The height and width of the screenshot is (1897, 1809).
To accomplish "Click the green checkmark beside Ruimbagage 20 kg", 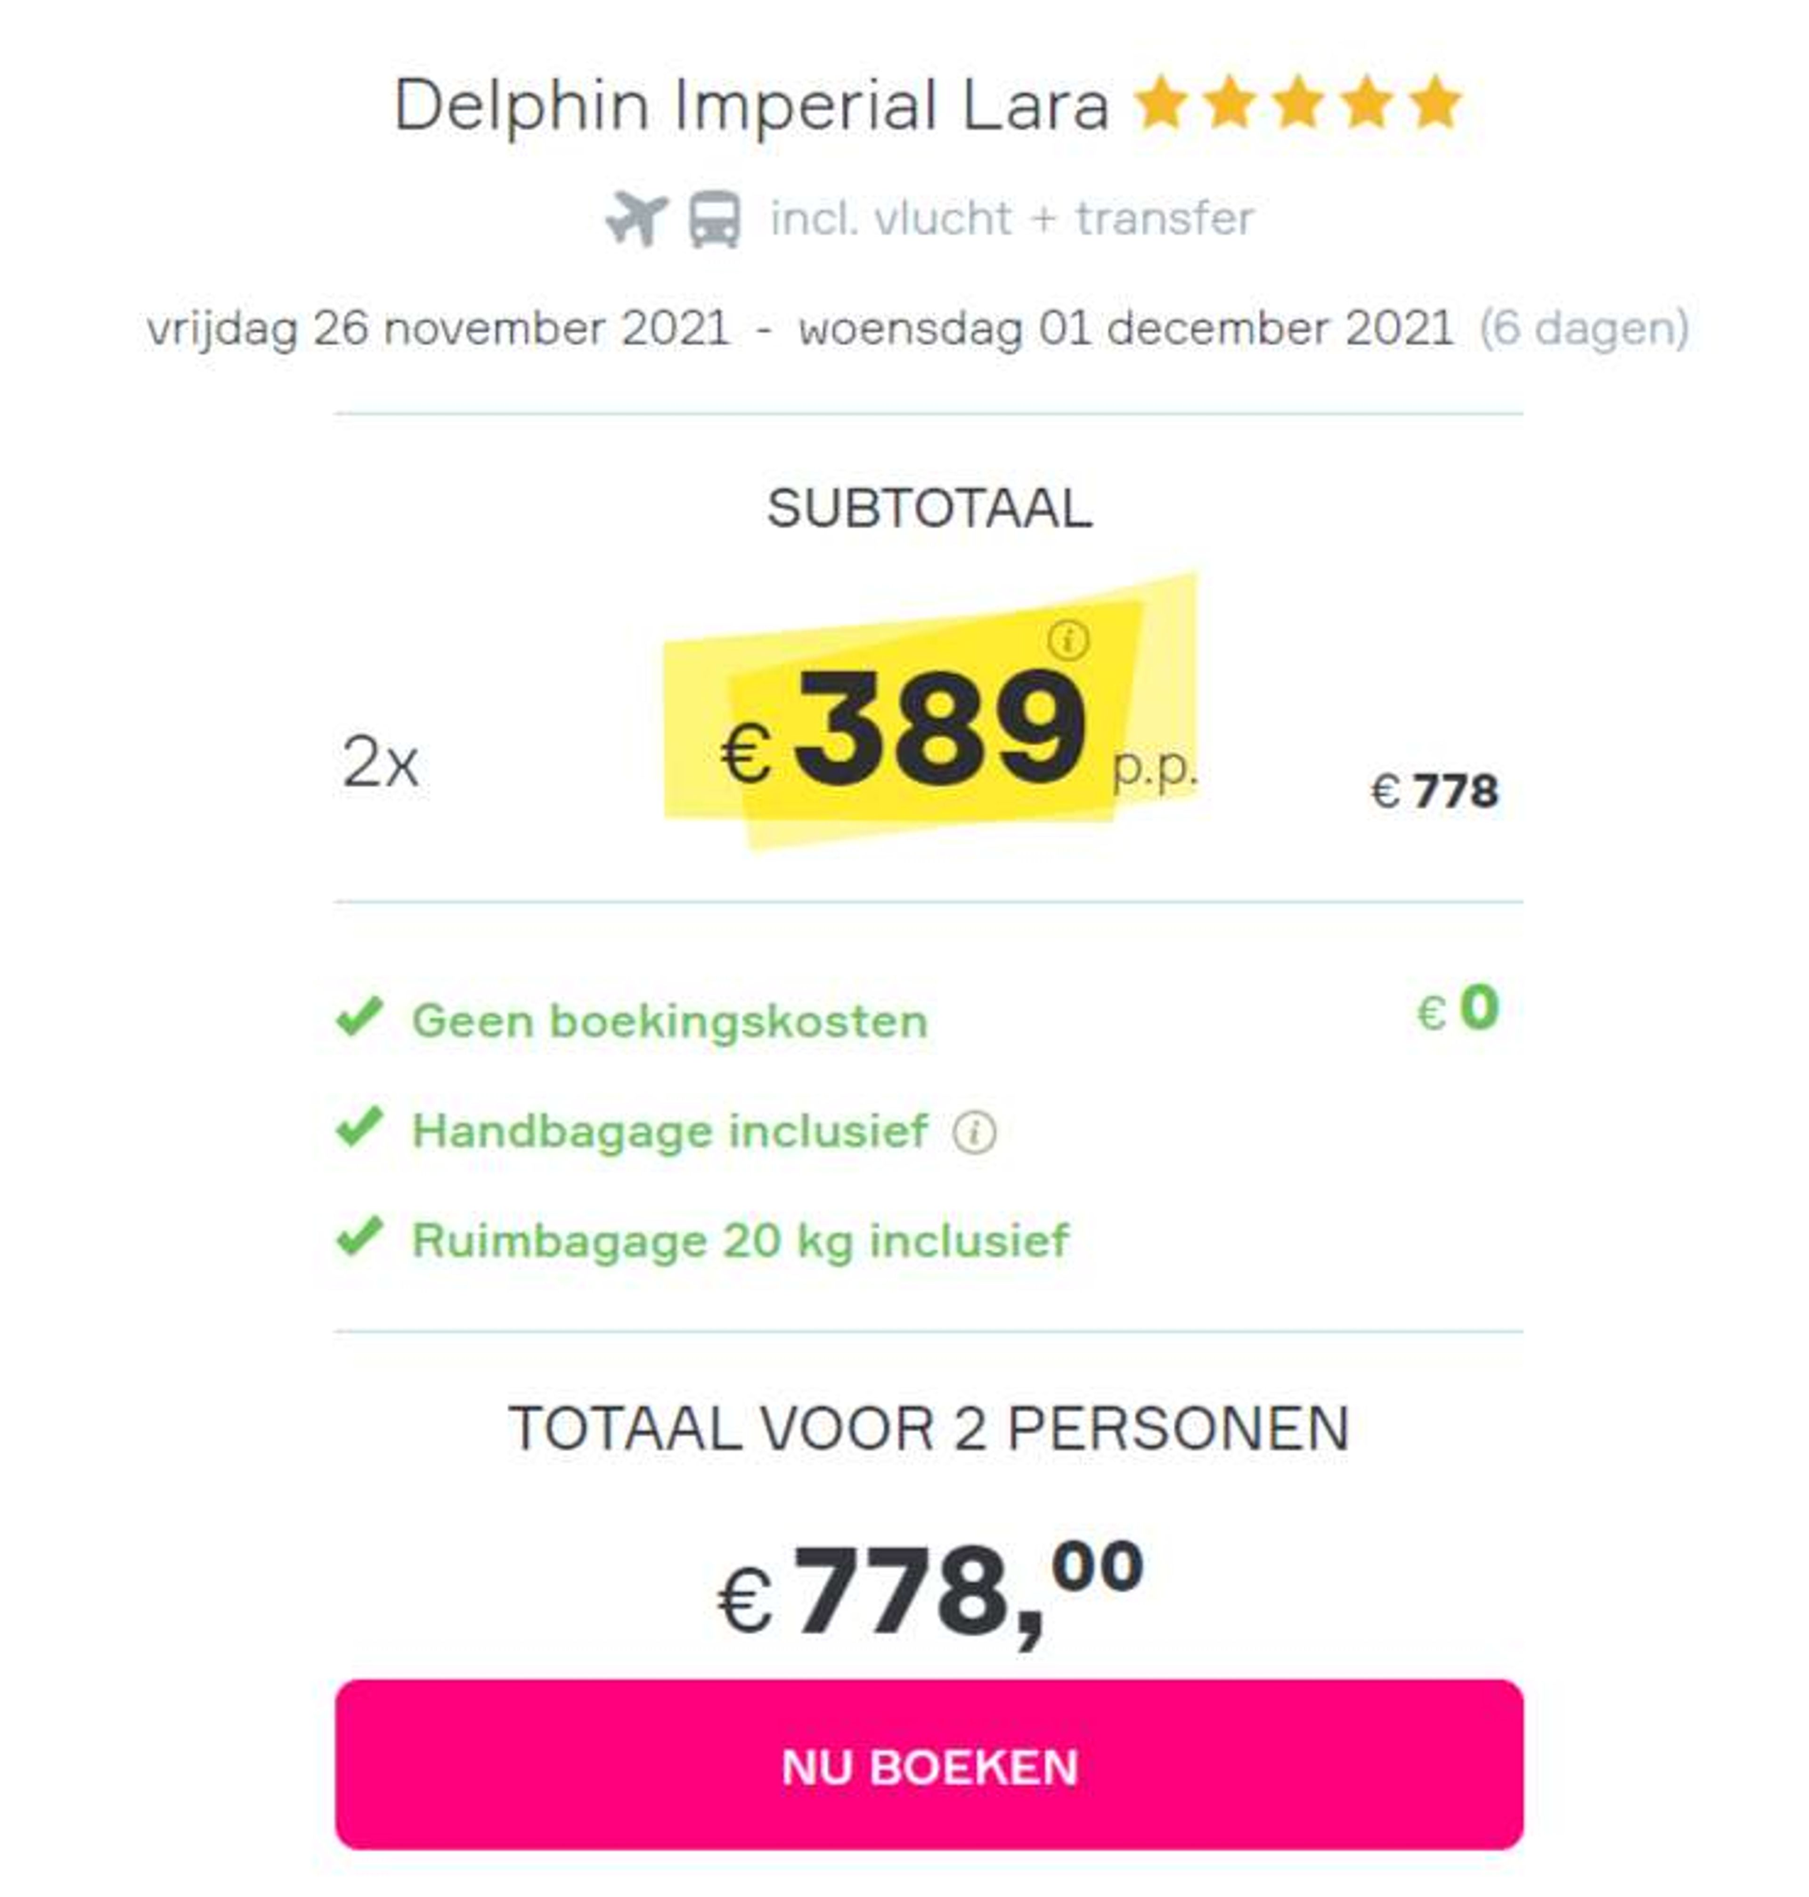I will [359, 1237].
